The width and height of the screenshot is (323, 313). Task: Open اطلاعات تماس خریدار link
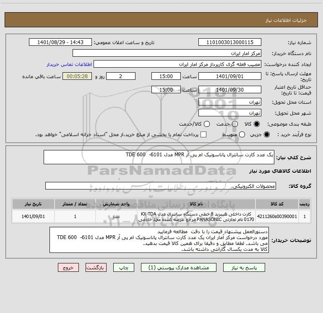[69, 64]
